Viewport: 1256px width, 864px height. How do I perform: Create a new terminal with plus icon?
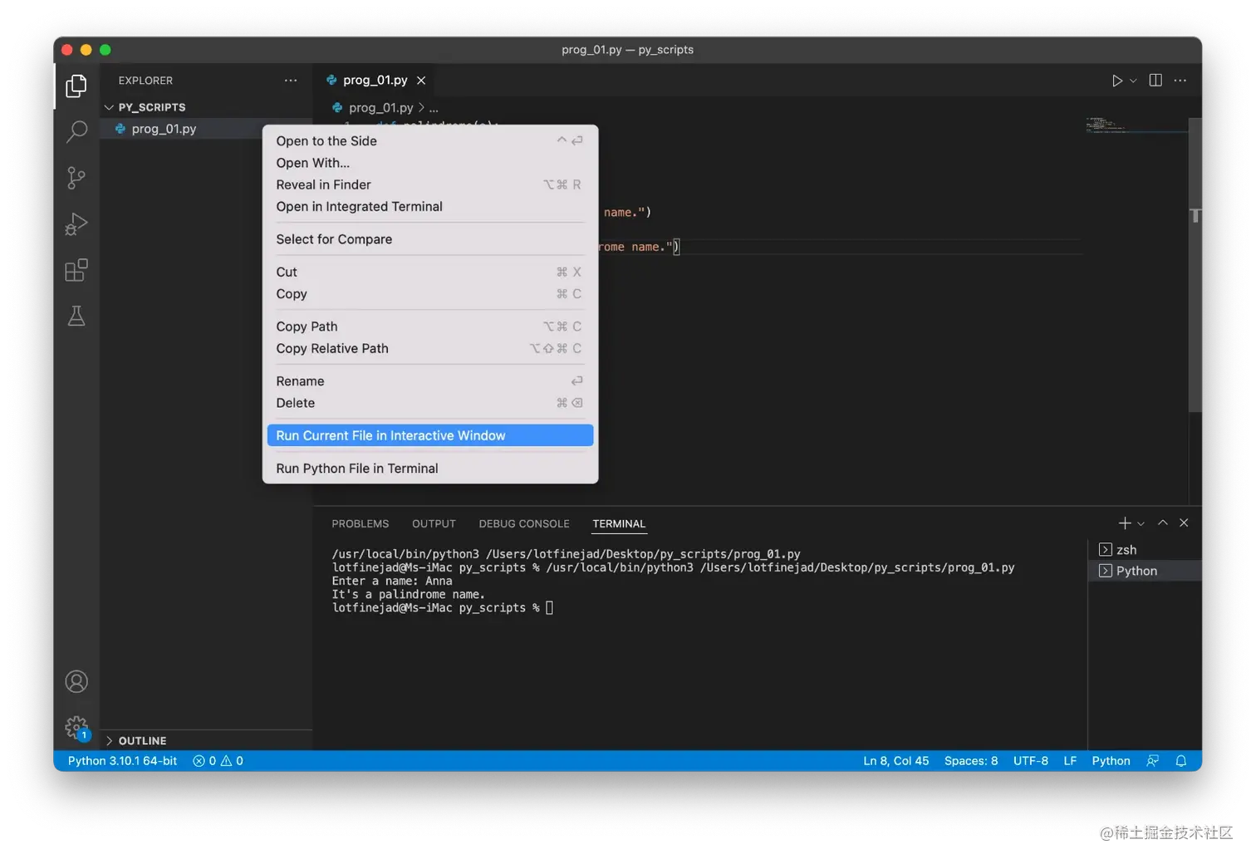pos(1125,523)
